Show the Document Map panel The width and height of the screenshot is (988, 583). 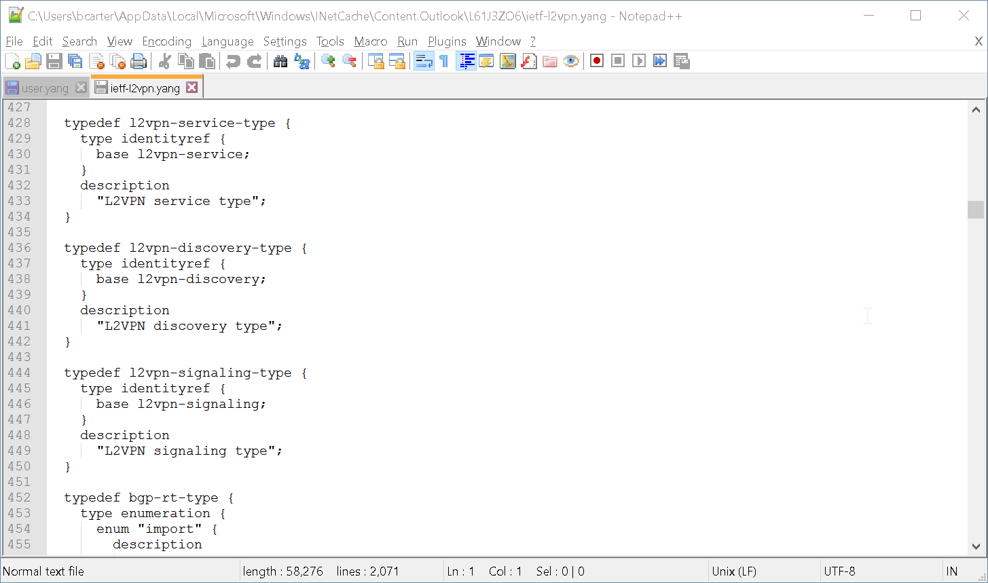507,61
